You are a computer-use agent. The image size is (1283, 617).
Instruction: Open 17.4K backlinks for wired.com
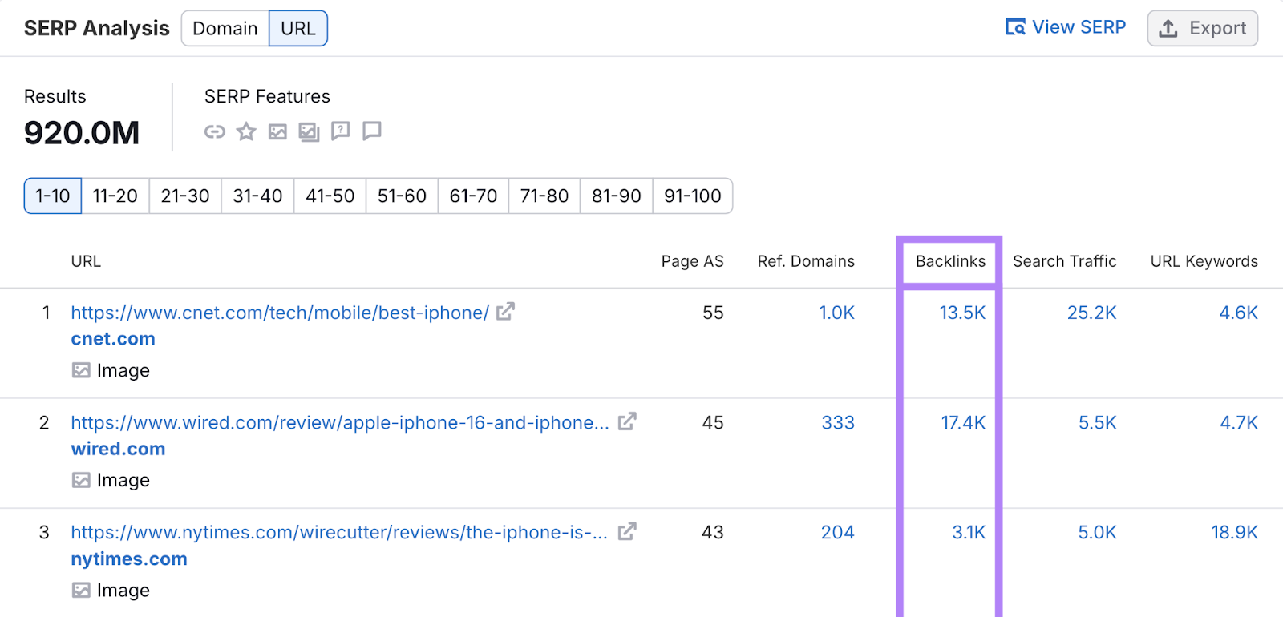coord(964,422)
